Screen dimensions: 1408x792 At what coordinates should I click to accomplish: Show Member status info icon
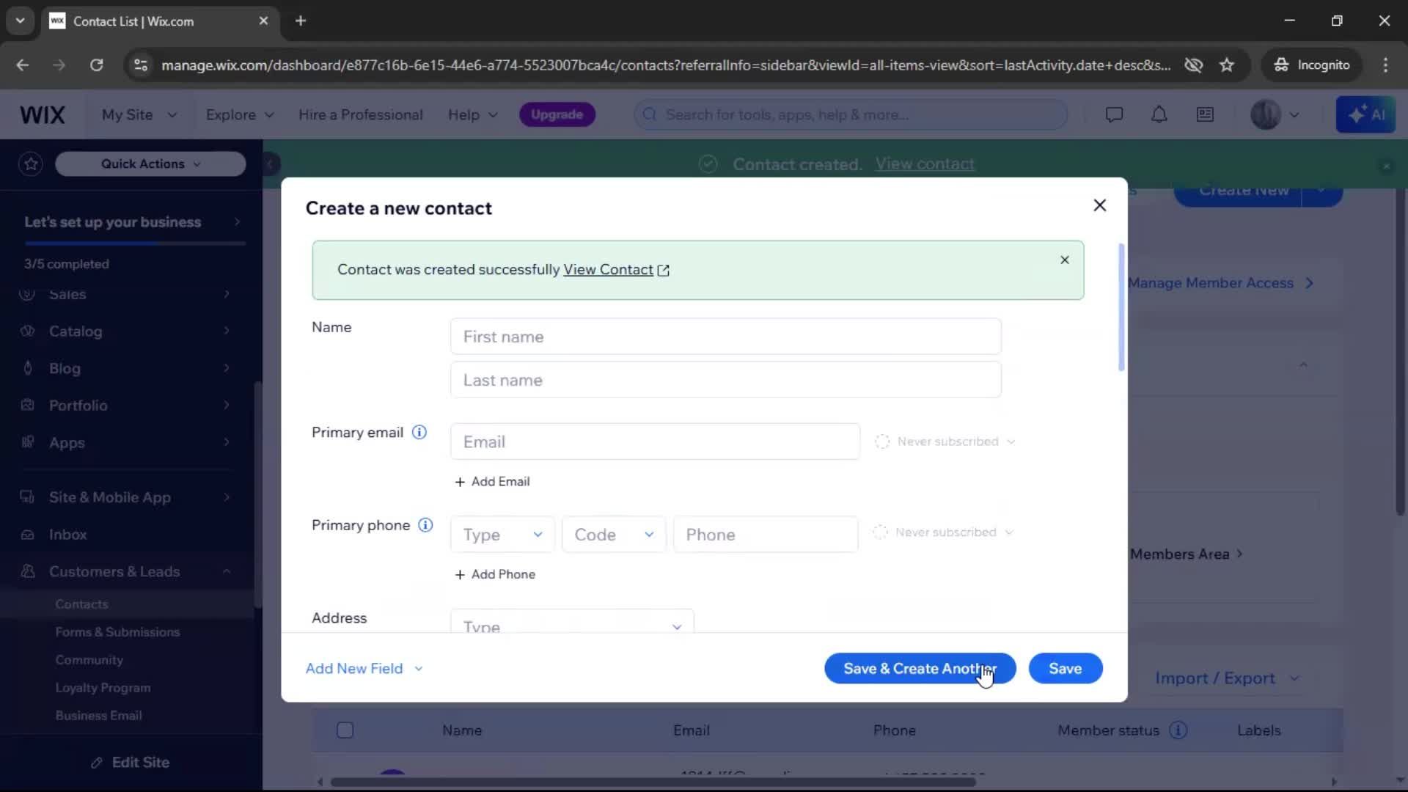(x=1178, y=730)
